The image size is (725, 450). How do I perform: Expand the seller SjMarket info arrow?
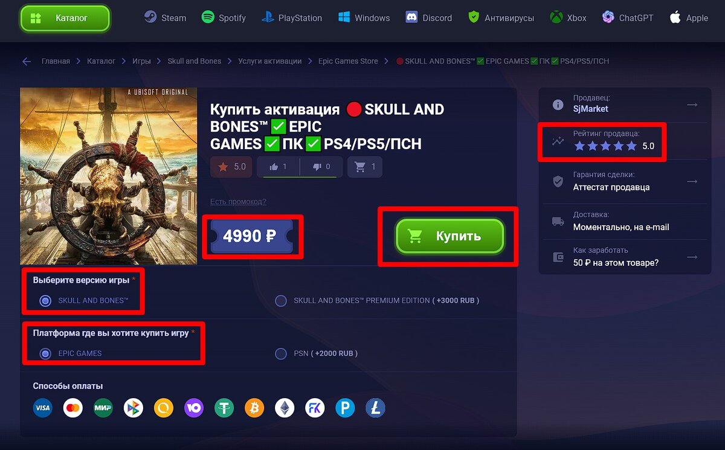pyautogui.click(x=692, y=104)
